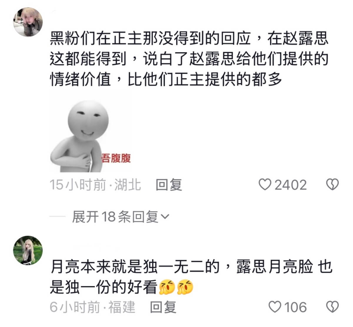Tap the 2402 like count

pos(291,185)
